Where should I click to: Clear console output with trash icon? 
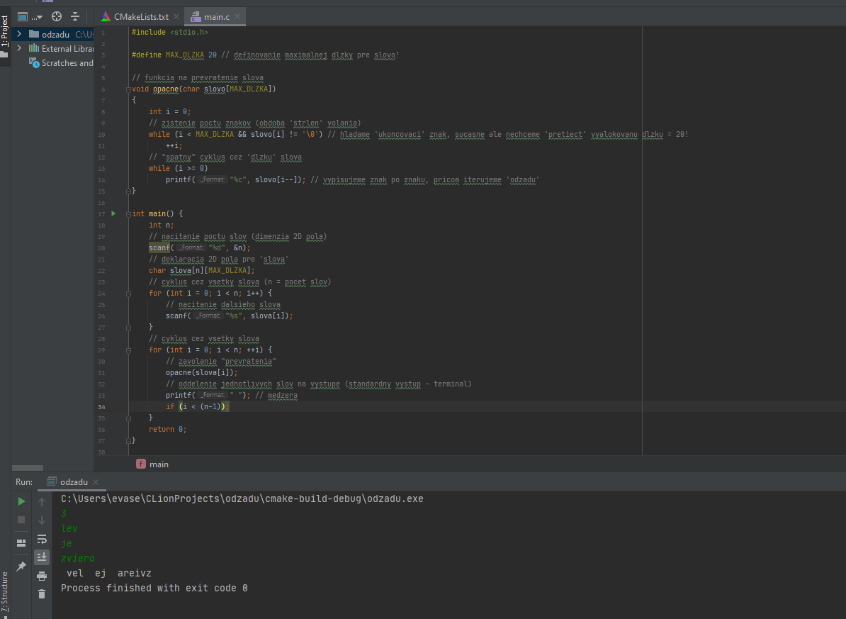coord(42,594)
